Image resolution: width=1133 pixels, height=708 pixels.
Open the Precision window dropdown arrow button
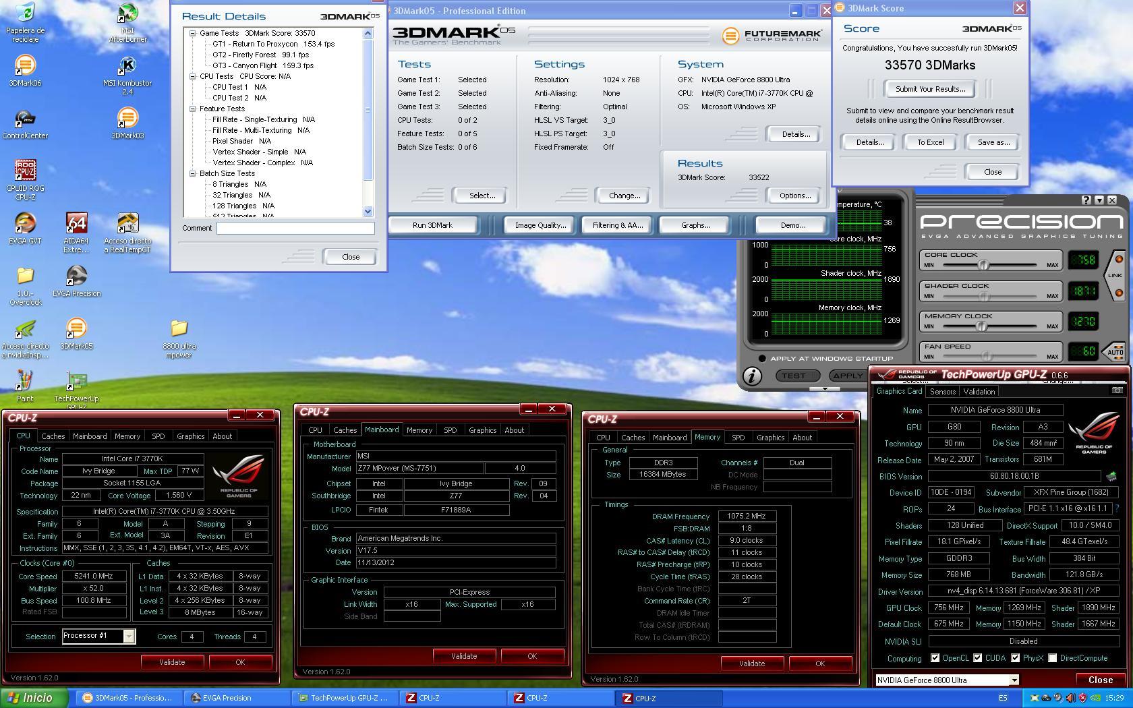click(x=1099, y=200)
